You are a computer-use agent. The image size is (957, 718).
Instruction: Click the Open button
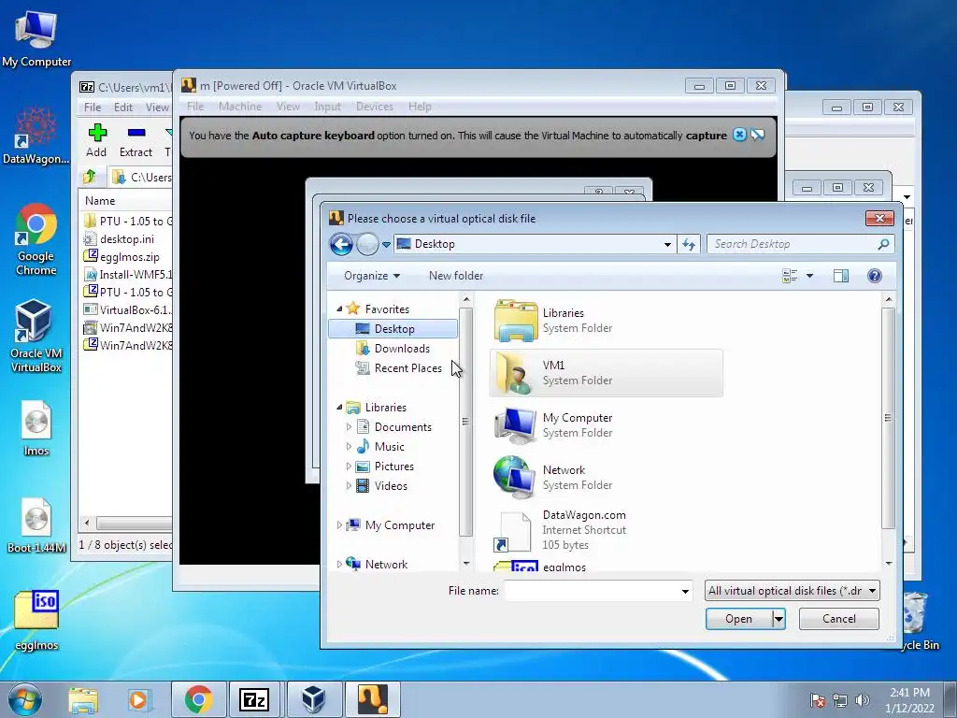click(738, 619)
